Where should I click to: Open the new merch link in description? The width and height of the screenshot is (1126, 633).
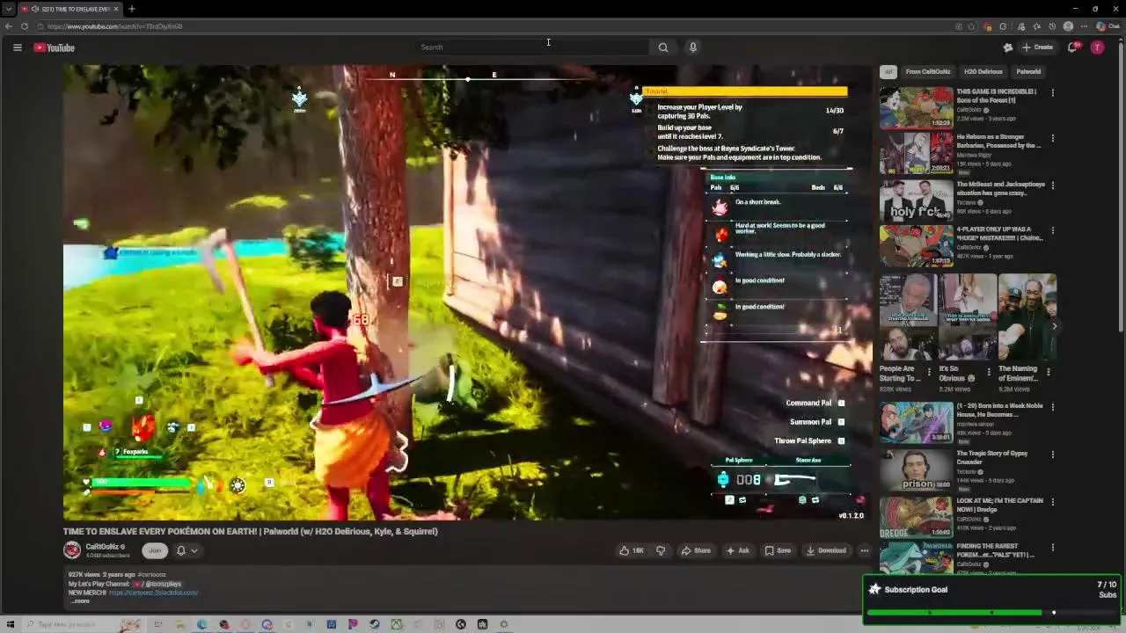tap(153, 593)
